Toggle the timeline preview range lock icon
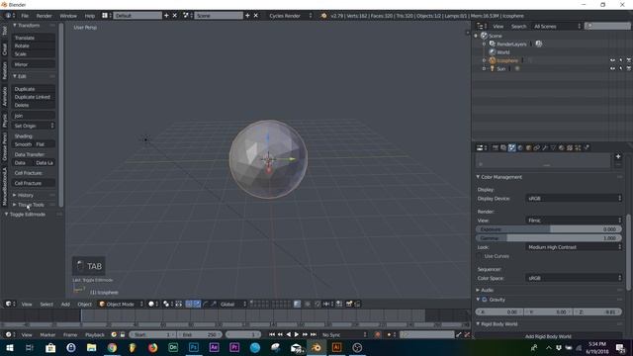This screenshot has width=633, height=356. (123, 334)
